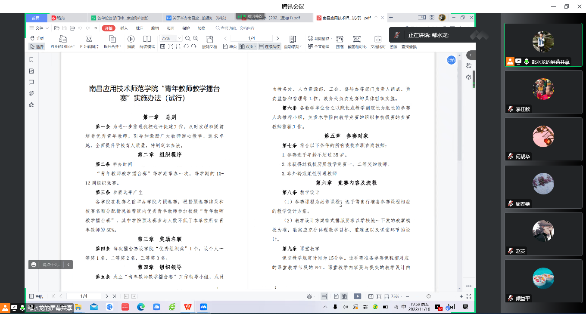Click the 全文翻译 full translation button
Viewport: 586px width, 314px height.
tap(318, 46)
